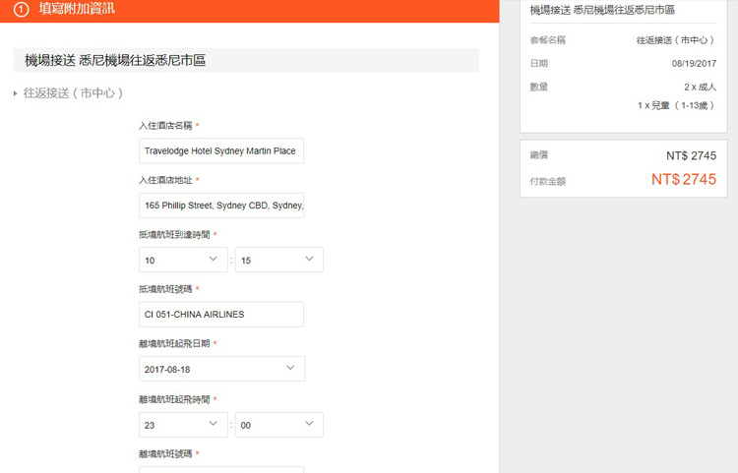Screen dimensions: 738x473
Task: Click the hotel name input field
Action: pyautogui.click(x=221, y=150)
